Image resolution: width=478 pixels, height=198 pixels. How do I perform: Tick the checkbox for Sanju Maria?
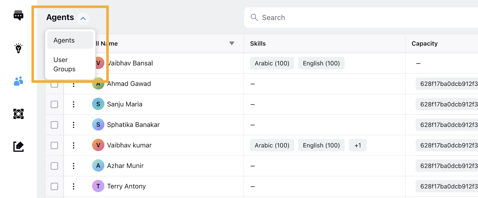click(x=54, y=104)
